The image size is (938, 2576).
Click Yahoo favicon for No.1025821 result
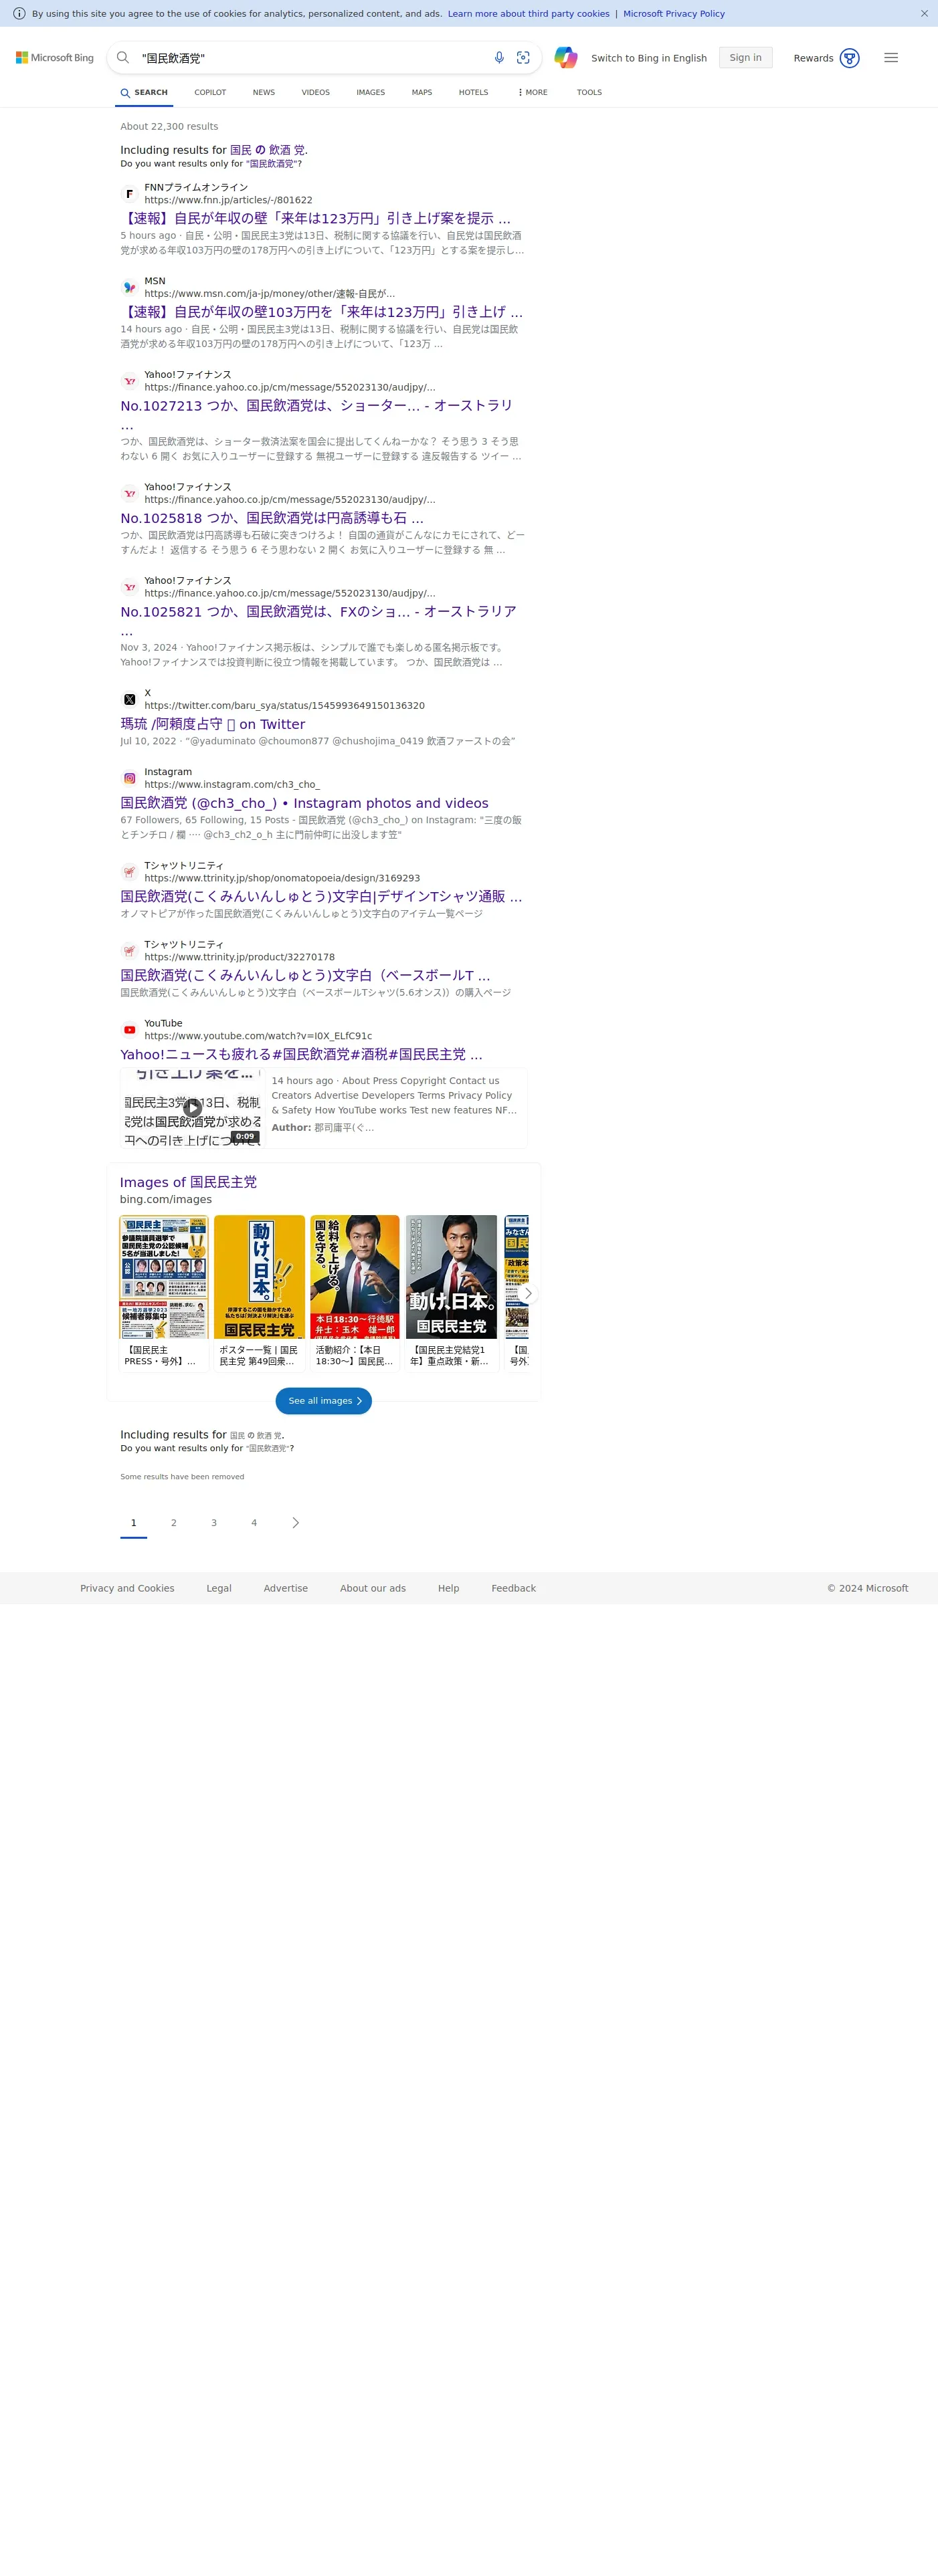point(129,587)
